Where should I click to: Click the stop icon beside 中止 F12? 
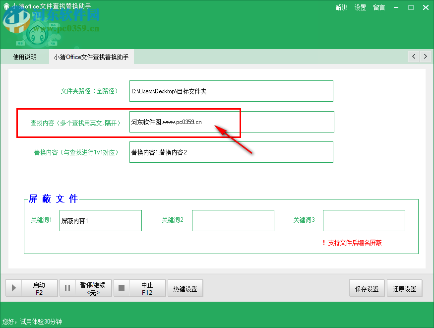pyautogui.click(x=122, y=288)
